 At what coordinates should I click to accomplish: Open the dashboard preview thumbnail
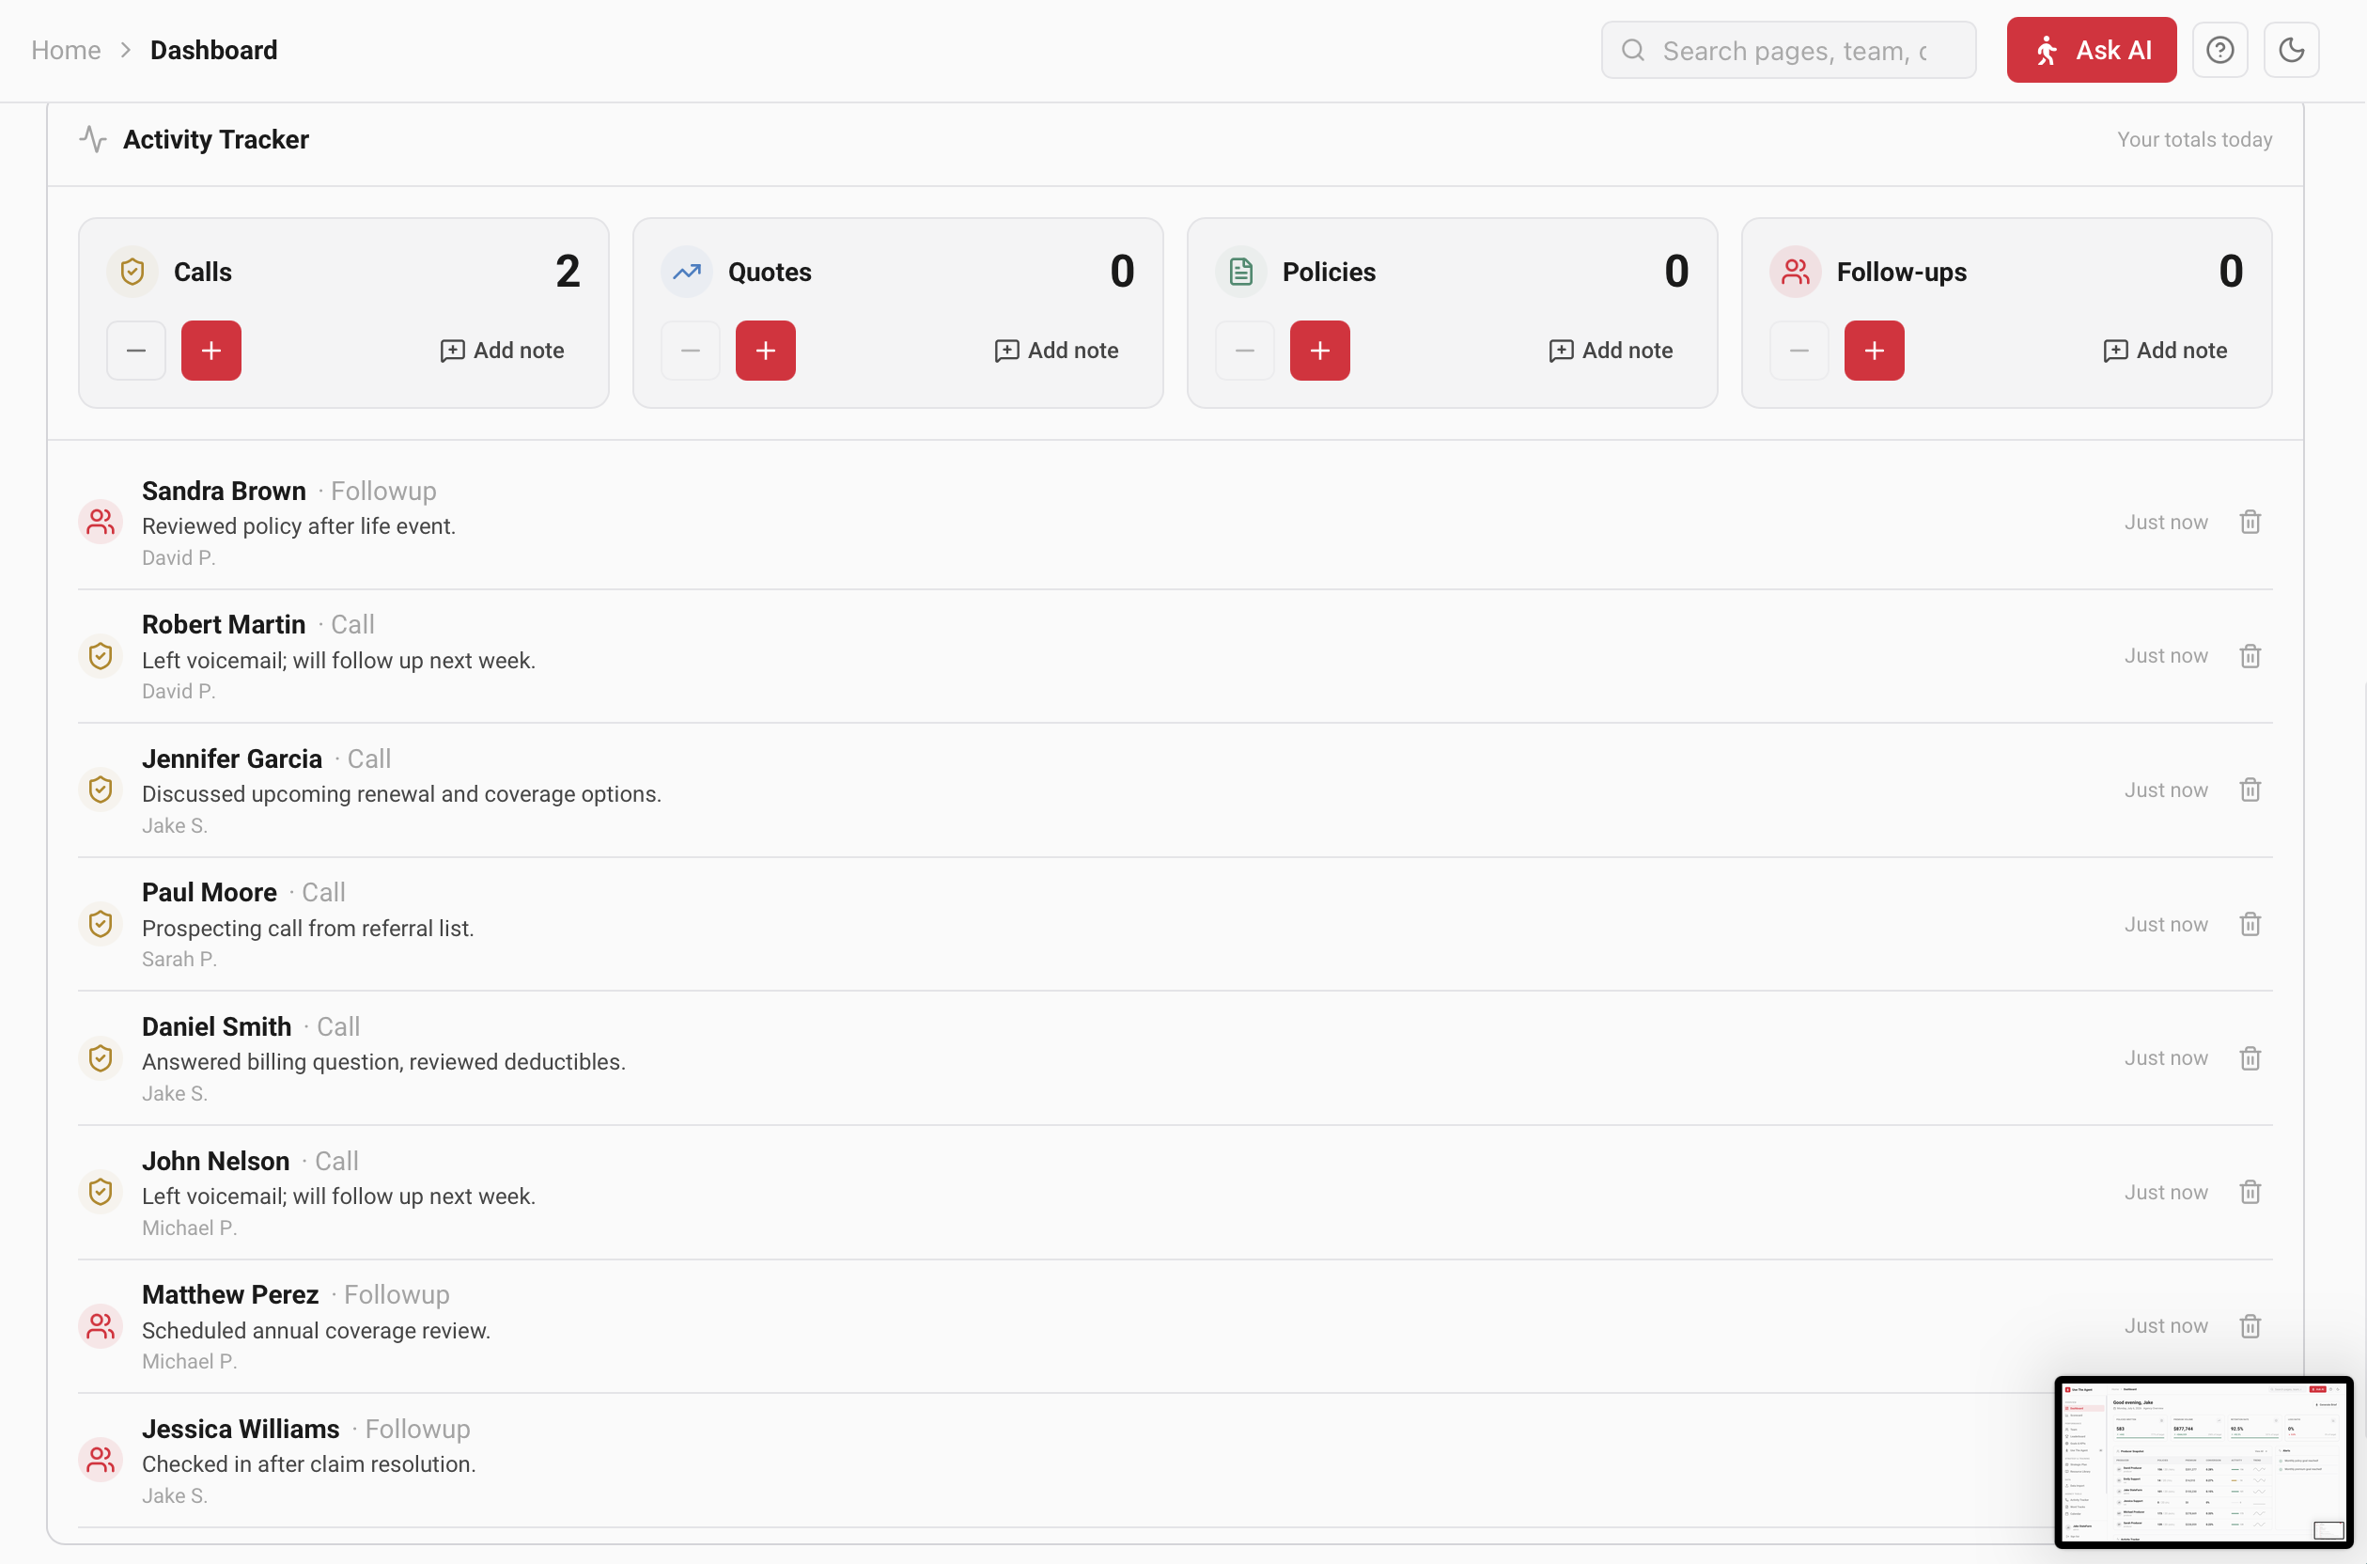tap(2203, 1462)
